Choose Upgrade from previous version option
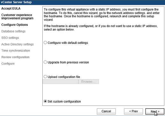 (x=45, y=62)
